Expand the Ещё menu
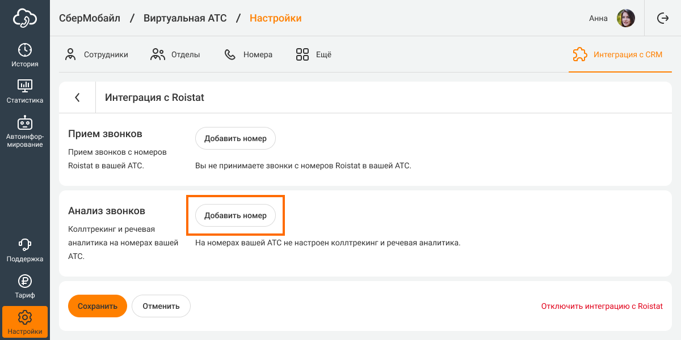The height and width of the screenshot is (340, 681). point(314,54)
